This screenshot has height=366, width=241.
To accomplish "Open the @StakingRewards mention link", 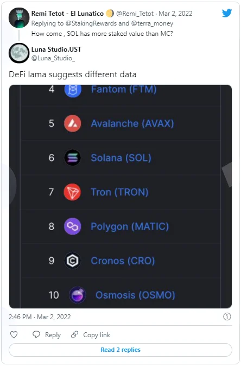I will (91, 23).
